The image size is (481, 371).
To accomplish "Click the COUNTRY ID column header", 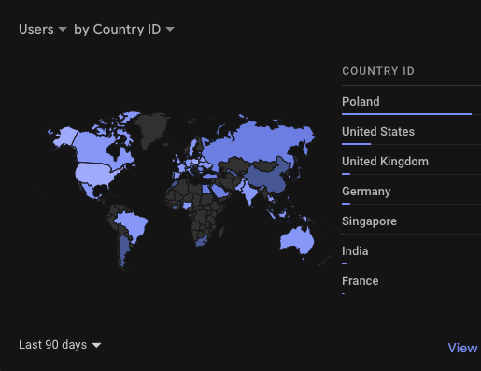I will [378, 71].
